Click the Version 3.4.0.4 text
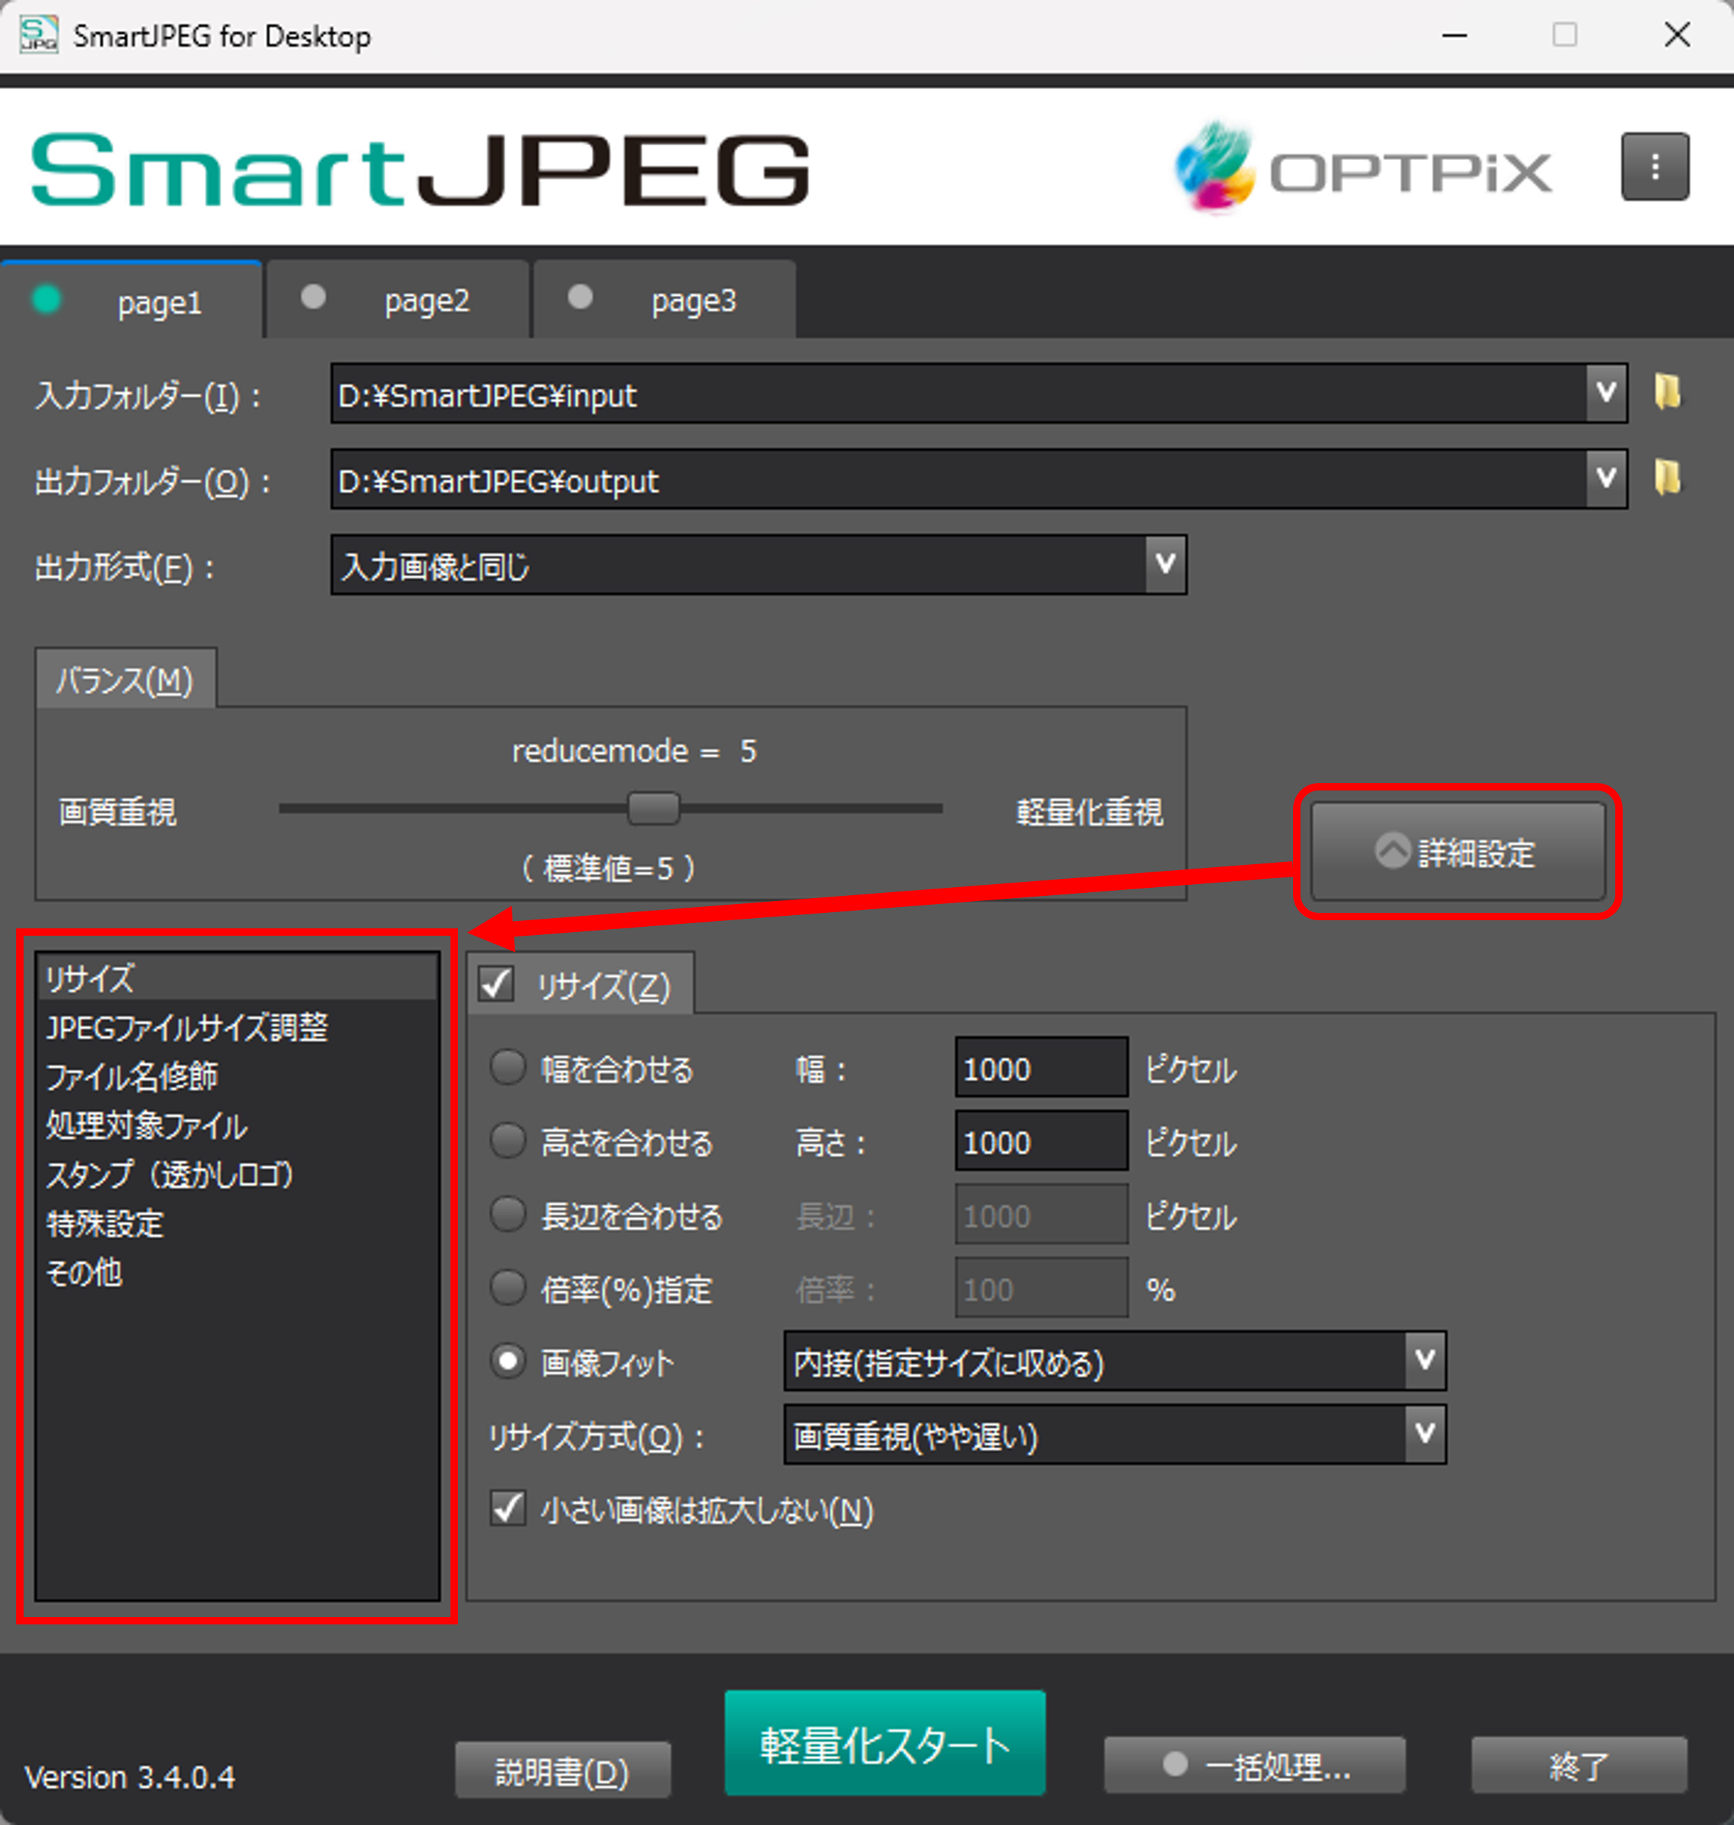 tap(130, 1777)
